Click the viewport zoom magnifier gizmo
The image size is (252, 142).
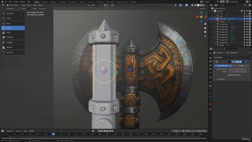pos(205,24)
